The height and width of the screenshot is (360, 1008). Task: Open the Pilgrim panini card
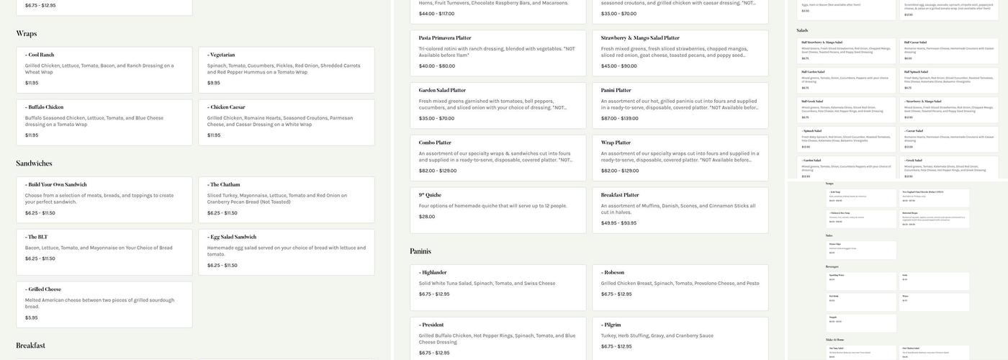[x=680, y=338]
